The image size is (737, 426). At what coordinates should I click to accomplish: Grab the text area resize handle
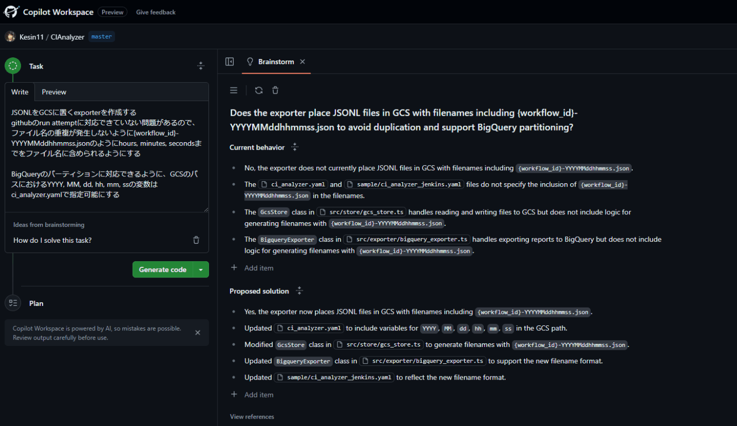[x=206, y=209]
